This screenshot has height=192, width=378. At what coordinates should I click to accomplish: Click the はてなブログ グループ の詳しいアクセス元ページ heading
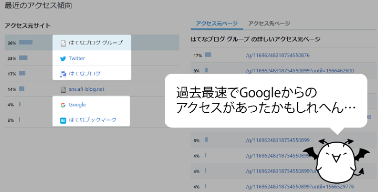(255, 39)
